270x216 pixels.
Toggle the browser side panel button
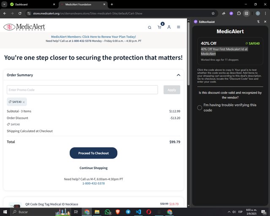click(246, 13)
